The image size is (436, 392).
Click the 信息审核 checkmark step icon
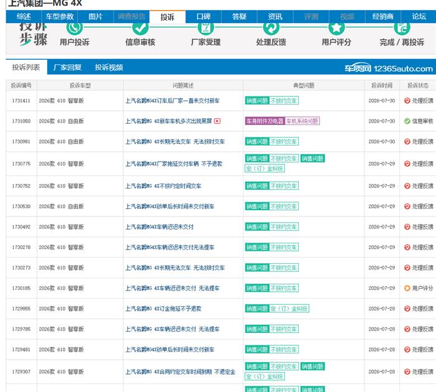(140, 28)
